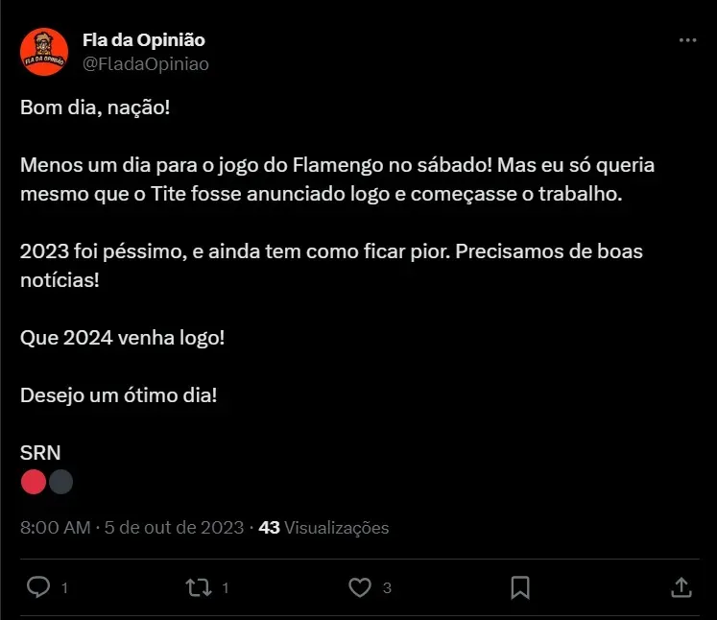The width and height of the screenshot is (717, 620).
Task: Click the black circle emoji
Action: pos(60,482)
